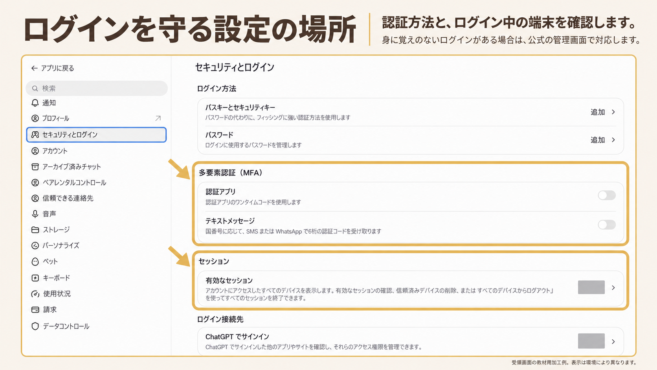Viewport: 657px width, 370px height.
Task: Click 追加 on the パスワード row
Action: tap(598, 140)
